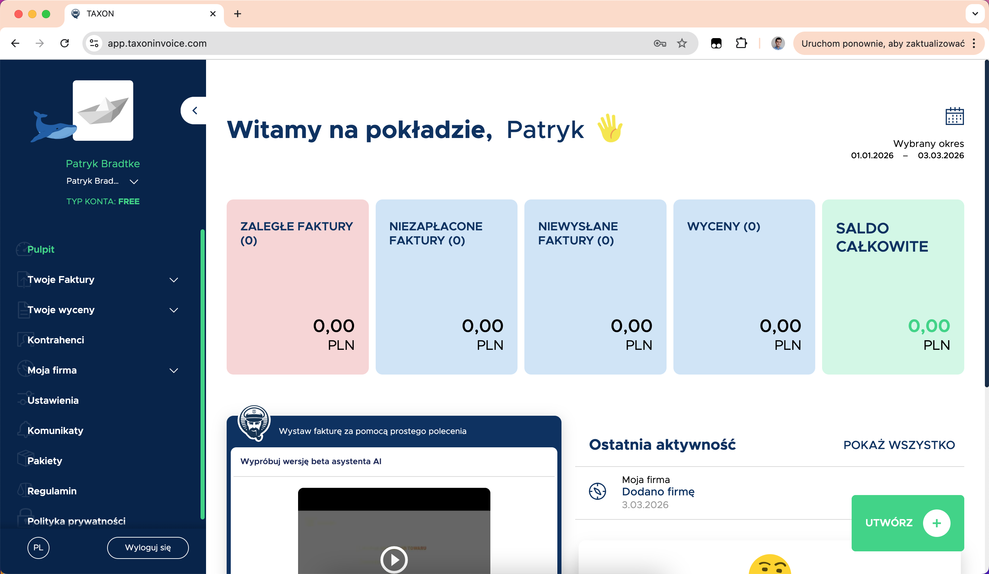Screen dimensions: 989x574
Task: Open the Regulamin menu item
Action: point(52,491)
